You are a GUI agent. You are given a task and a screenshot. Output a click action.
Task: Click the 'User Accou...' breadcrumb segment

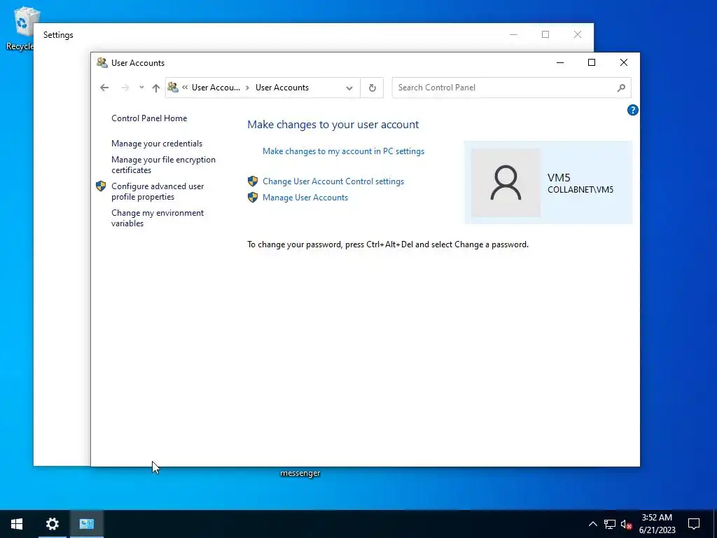[216, 88]
